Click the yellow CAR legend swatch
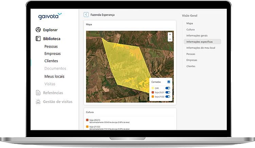Viewport: 255px width, 148px height. click(x=153, y=88)
